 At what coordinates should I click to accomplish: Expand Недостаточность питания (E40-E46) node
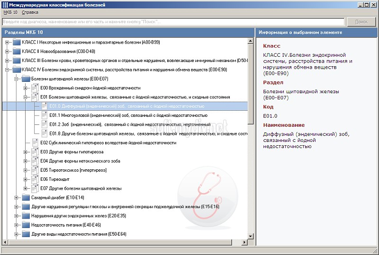16,225
